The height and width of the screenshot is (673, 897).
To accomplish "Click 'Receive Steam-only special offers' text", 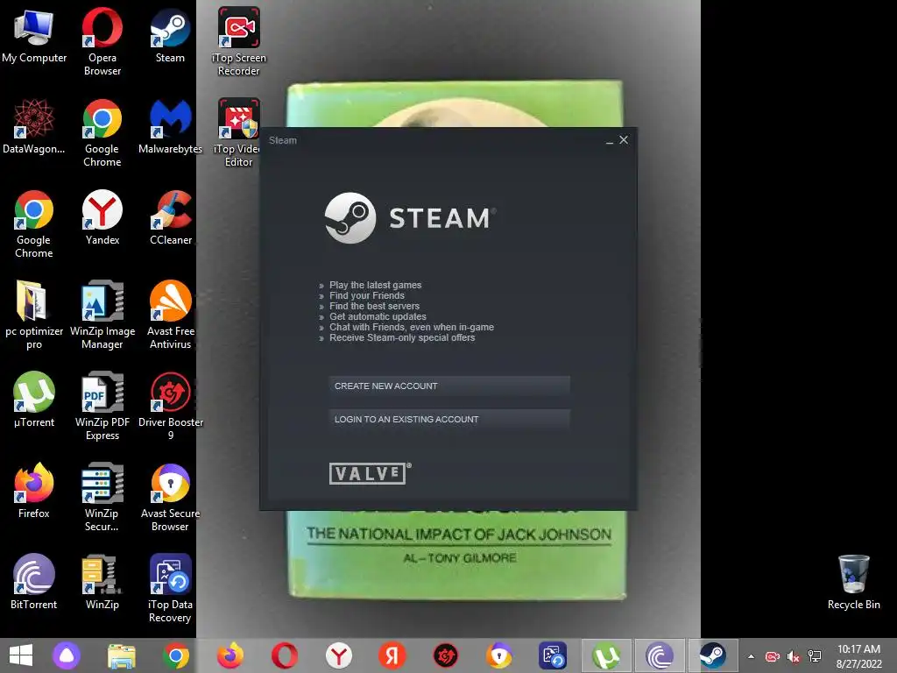I will (402, 337).
